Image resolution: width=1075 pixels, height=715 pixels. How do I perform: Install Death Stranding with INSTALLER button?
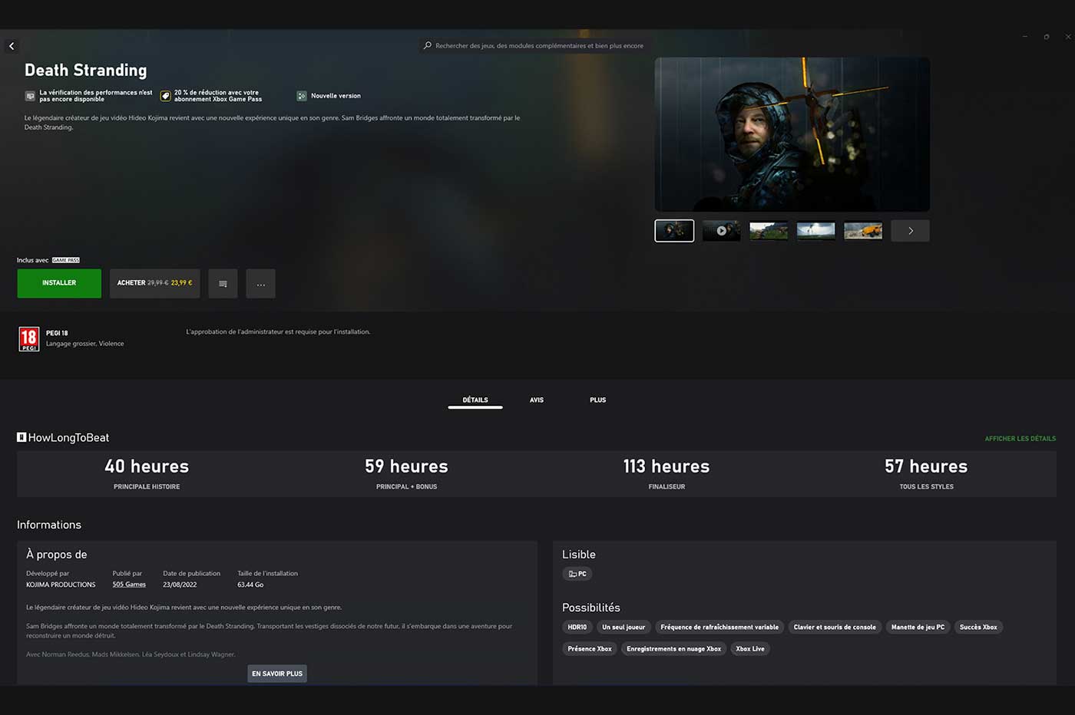point(59,283)
